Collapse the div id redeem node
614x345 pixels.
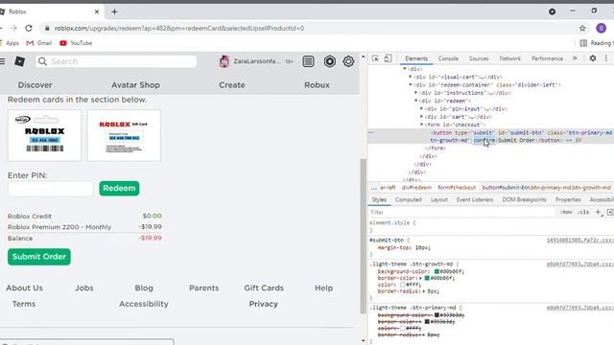tap(415, 101)
